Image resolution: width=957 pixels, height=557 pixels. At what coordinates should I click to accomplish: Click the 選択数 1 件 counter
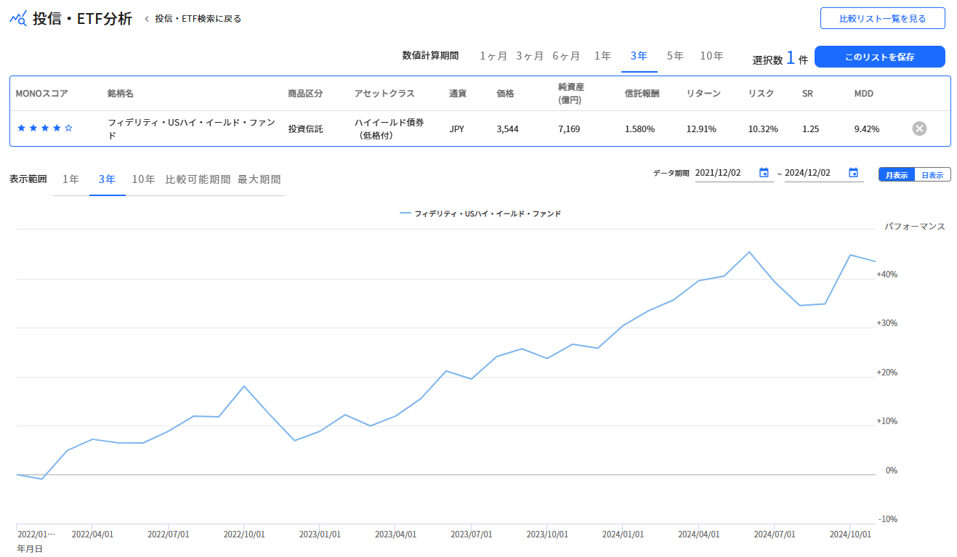(780, 58)
